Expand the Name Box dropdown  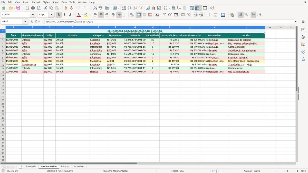(x=25, y=22)
